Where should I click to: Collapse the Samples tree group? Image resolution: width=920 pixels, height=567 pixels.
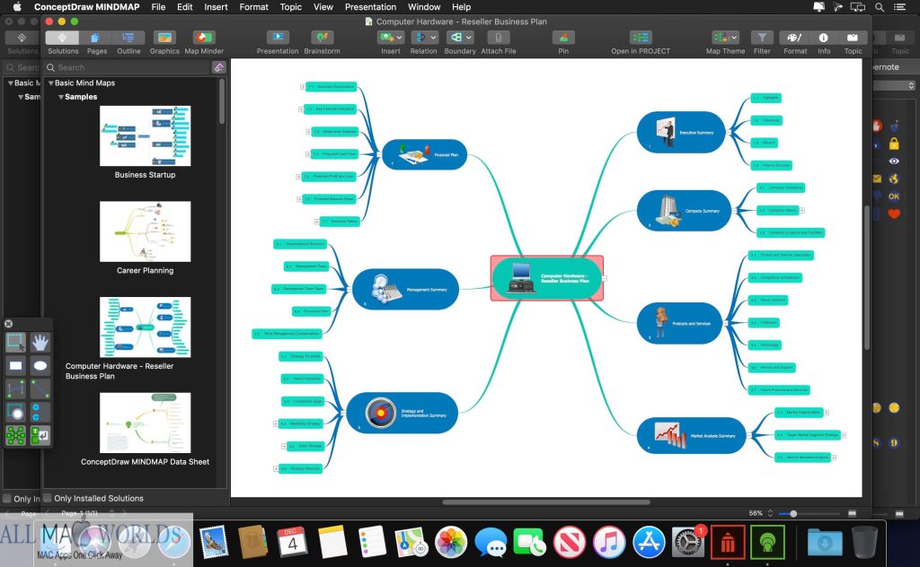click(x=61, y=97)
